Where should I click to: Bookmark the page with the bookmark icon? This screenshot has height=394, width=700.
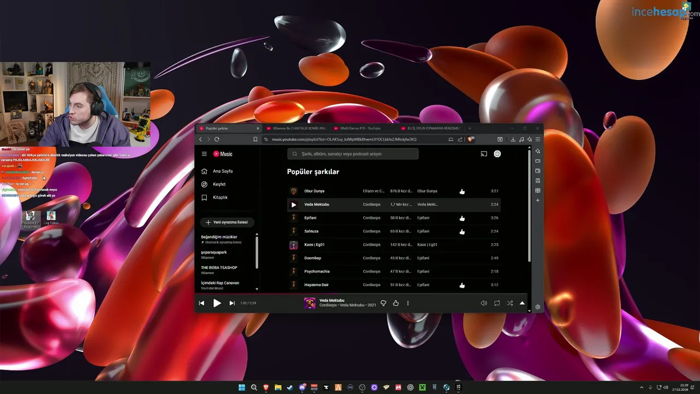click(x=255, y=140)
